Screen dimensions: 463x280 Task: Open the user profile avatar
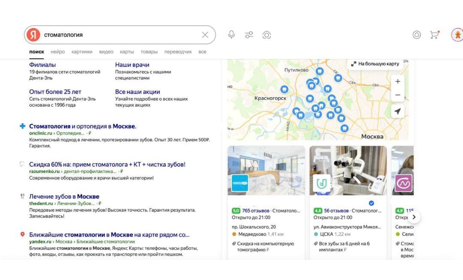coord(457,35)
